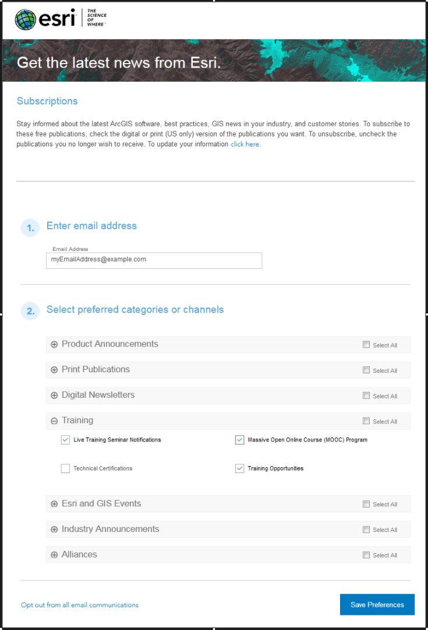Opt out from all email communications

(x=79, y=605)
